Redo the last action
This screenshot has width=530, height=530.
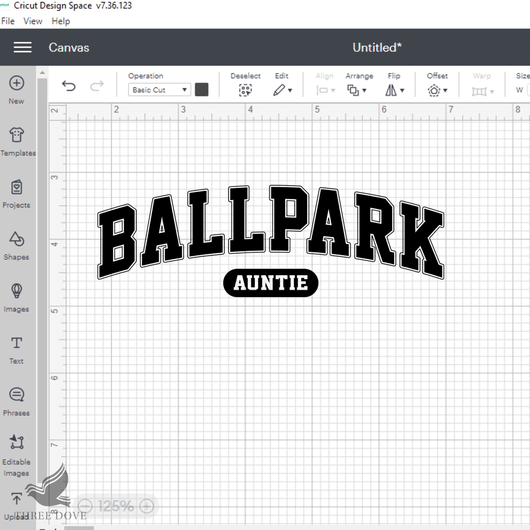97,86
